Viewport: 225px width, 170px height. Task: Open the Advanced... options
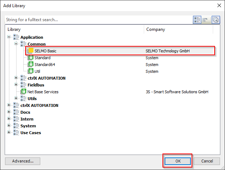pyautogui.click(x=23, y=161)
